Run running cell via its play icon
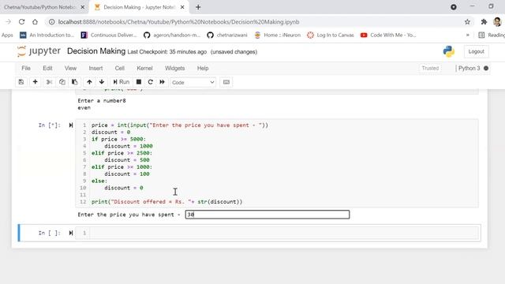Viewport: 505px width, 284px height. [71, 125]
